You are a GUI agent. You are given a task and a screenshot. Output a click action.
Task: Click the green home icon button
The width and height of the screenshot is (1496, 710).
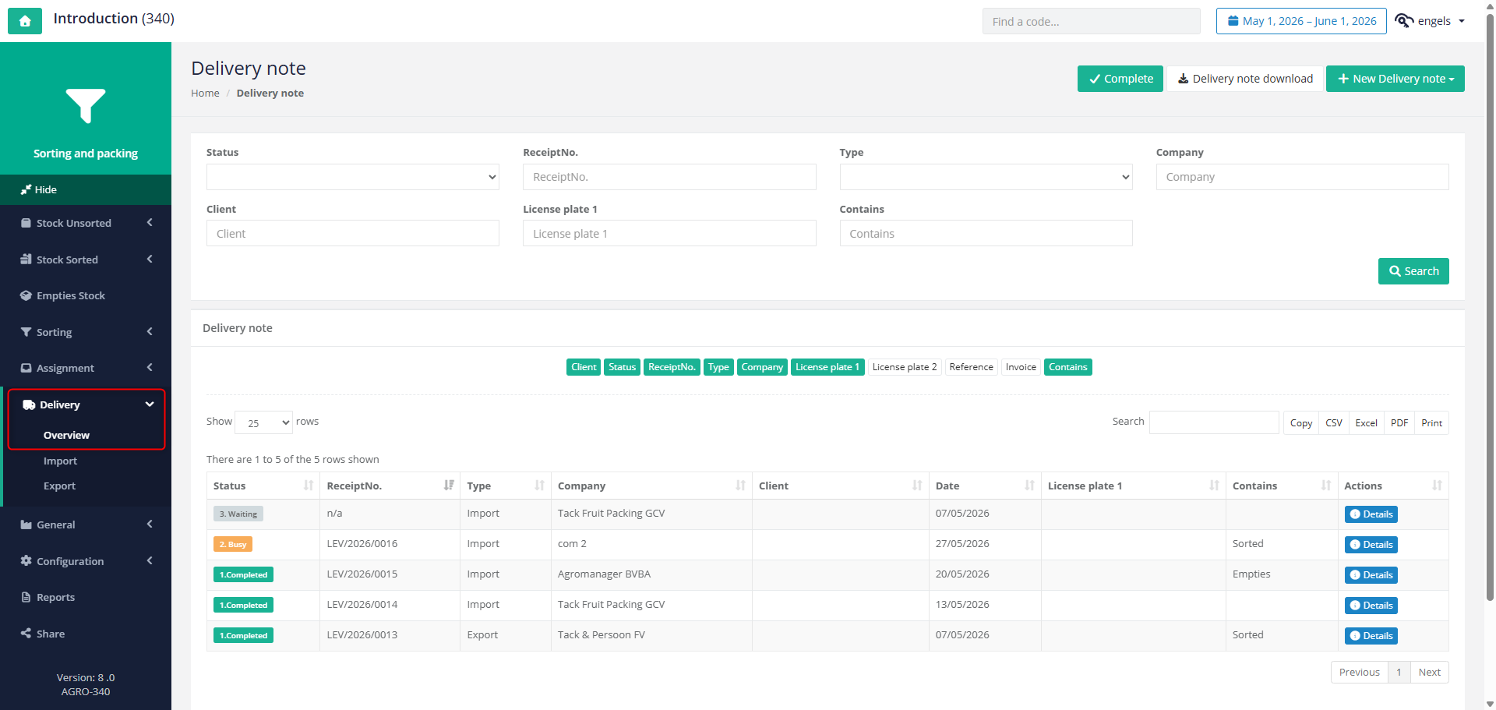(x=25, y=21)
